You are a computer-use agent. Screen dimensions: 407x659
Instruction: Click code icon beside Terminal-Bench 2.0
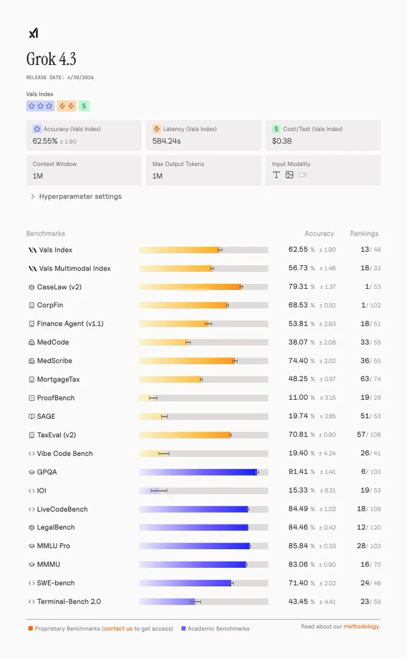click(x=31, y=602)
